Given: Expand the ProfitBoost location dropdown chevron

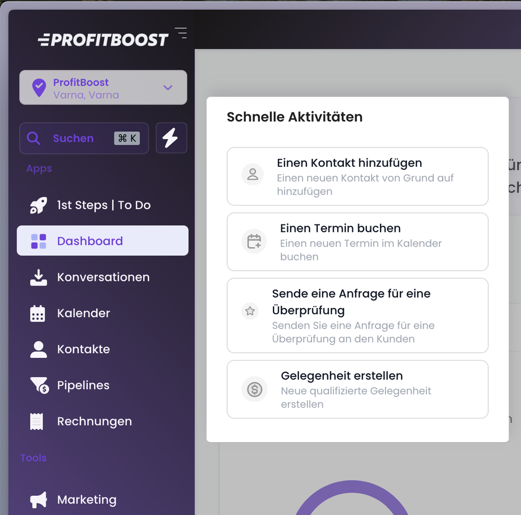Looking at the screenshot, I should point(168,88).
